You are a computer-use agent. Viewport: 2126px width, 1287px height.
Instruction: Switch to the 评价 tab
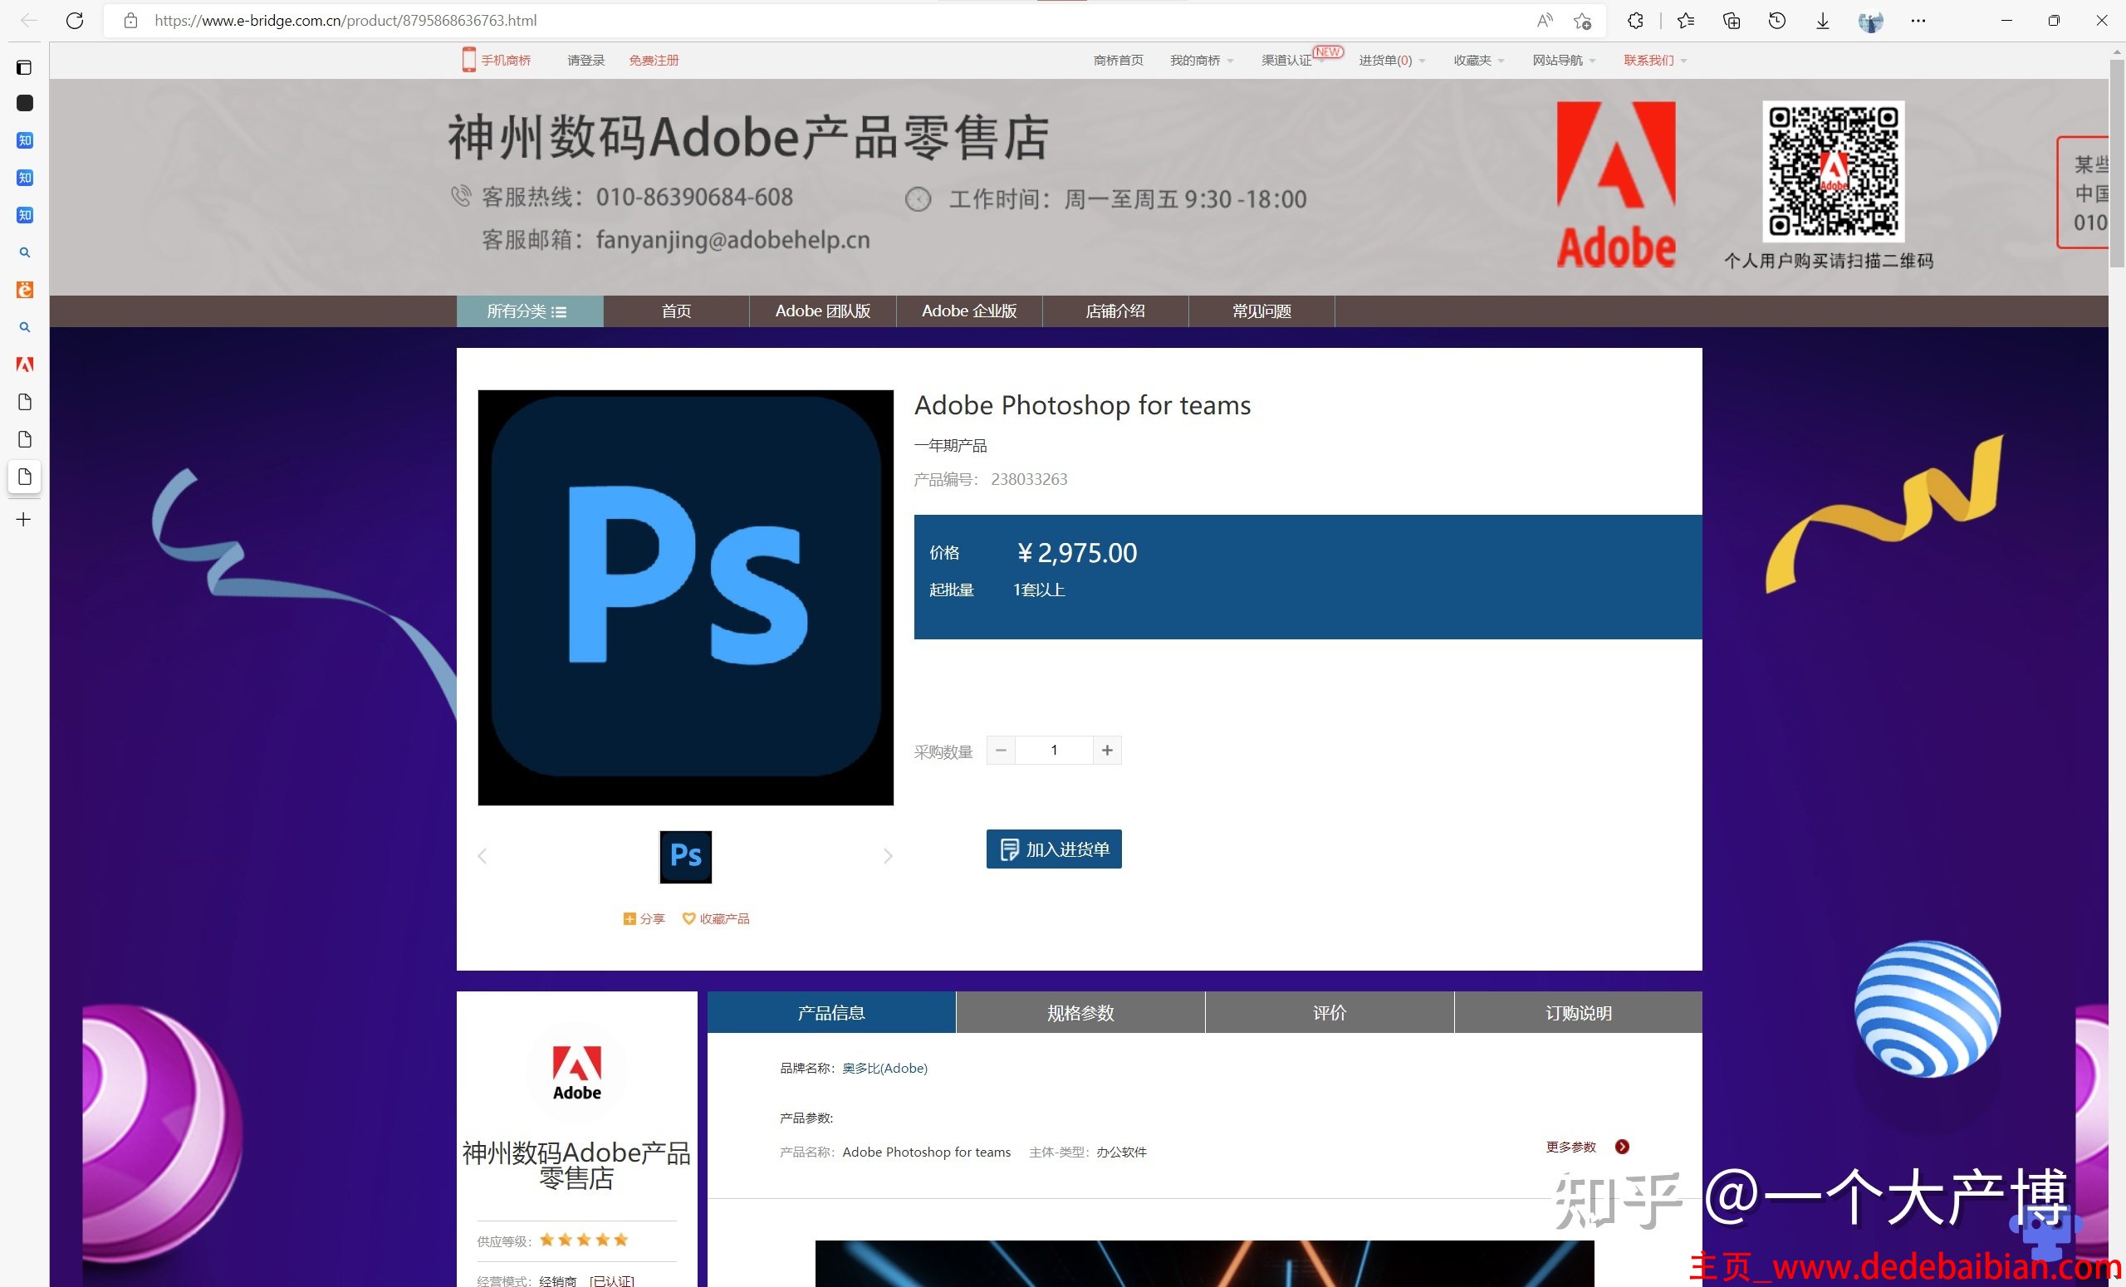1330,1013
